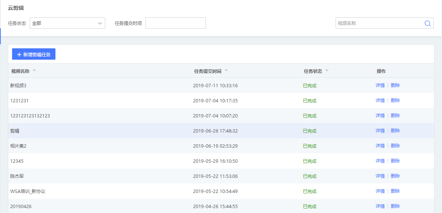Delete the 20190426 task
442x213 pixels.
click(x=395, y=206)
